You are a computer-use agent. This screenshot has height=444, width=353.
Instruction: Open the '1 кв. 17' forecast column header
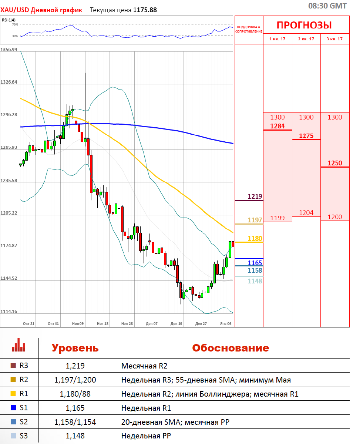click(x=277, y=39)
